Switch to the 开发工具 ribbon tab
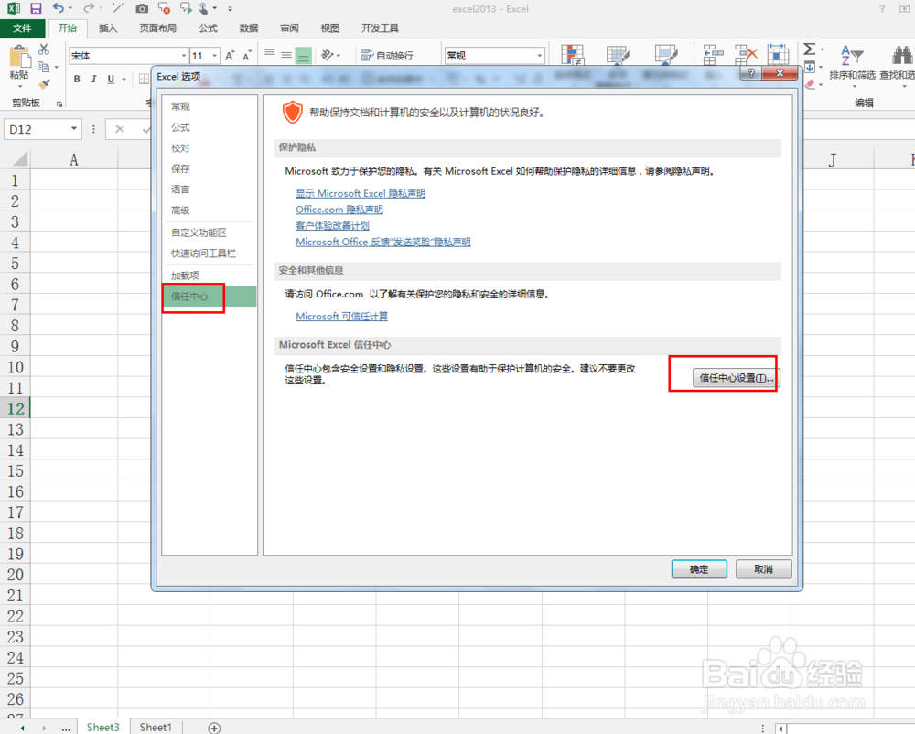 [380, 27]
